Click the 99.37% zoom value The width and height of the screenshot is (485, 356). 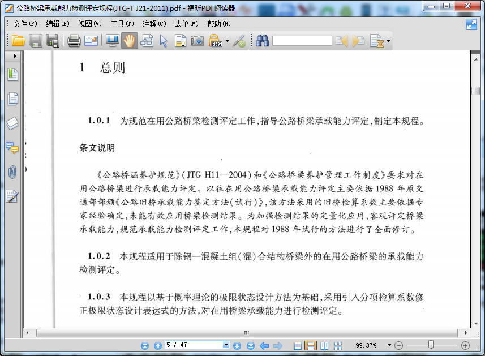[x=366, y=345]
